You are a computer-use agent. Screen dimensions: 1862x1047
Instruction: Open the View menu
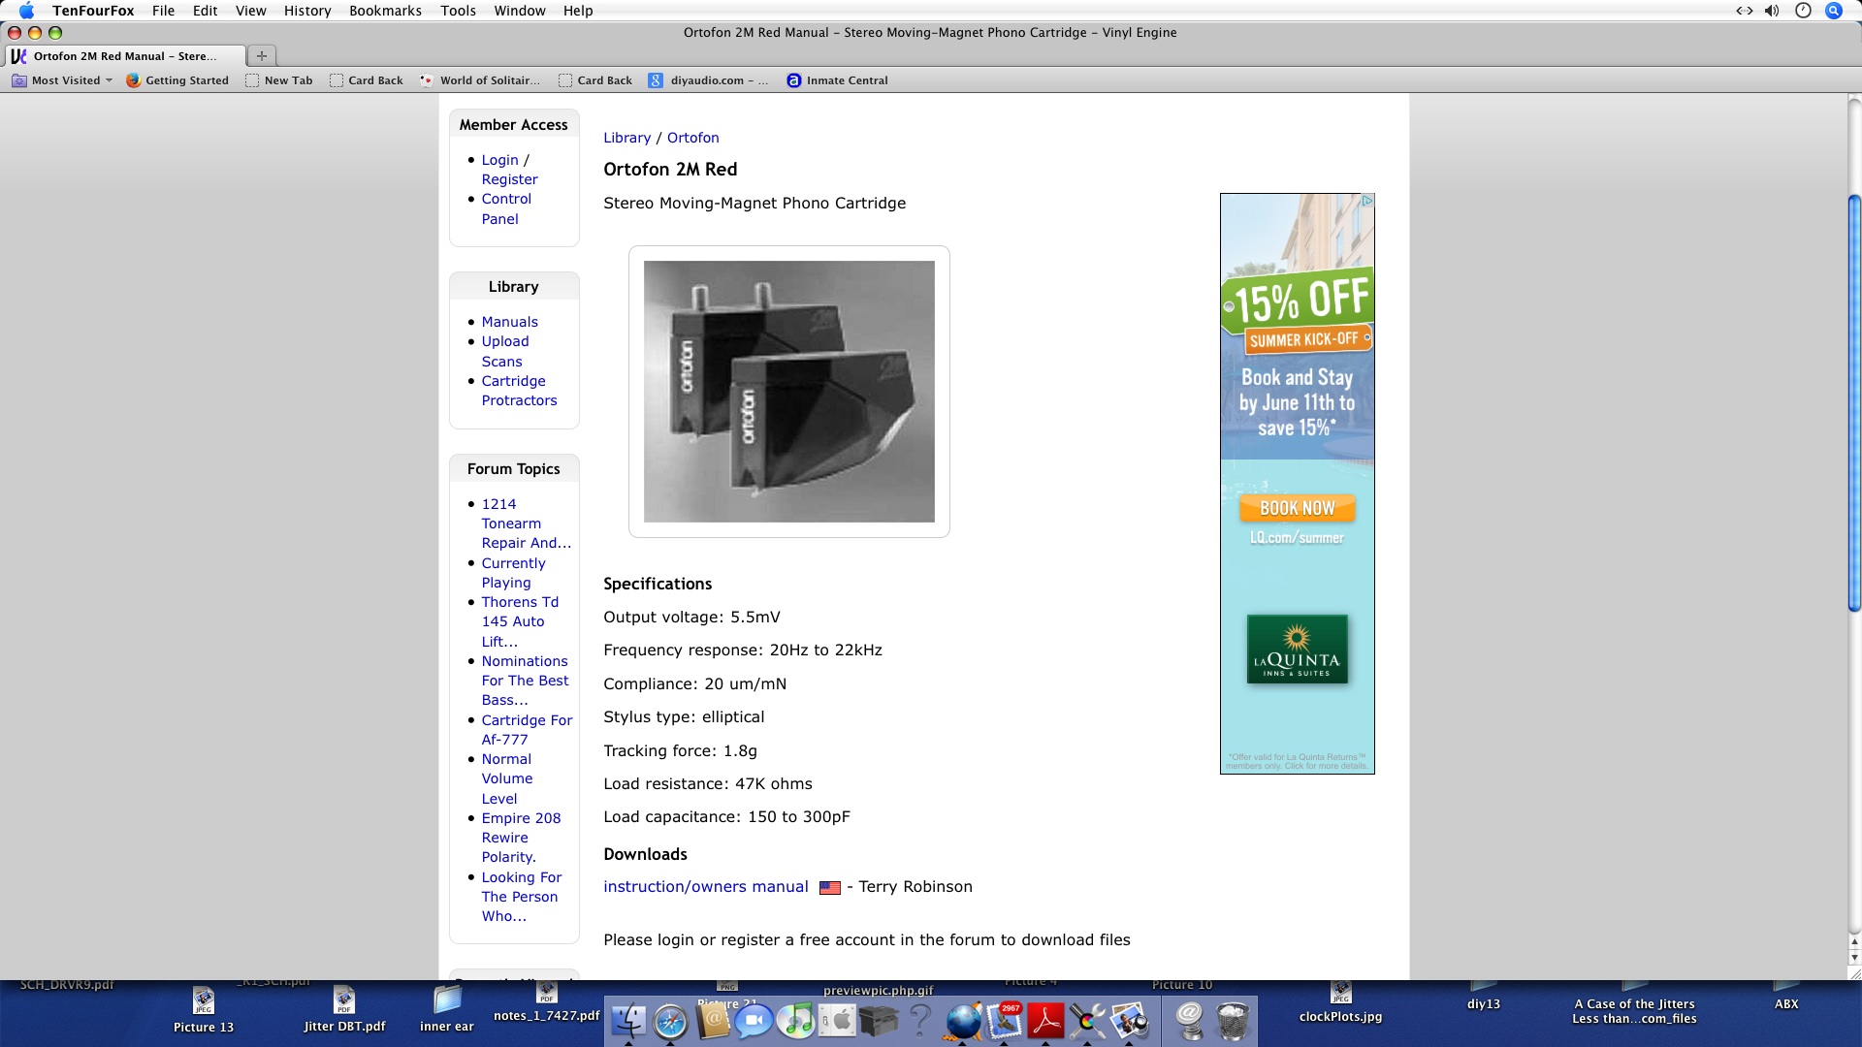tap(250, 11)
